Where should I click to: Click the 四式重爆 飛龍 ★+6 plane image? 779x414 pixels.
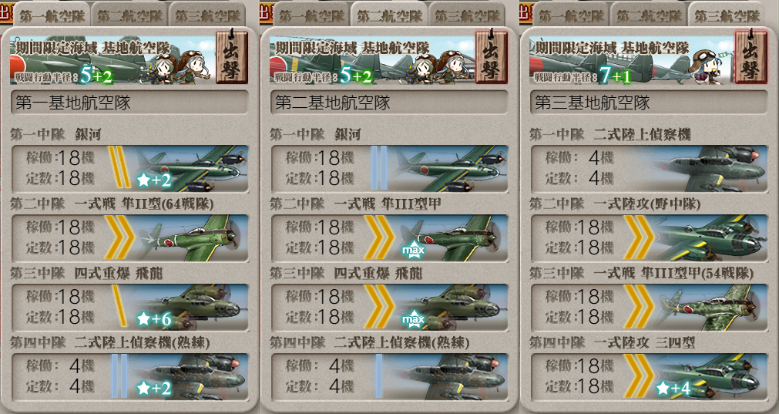coord(191,308)
